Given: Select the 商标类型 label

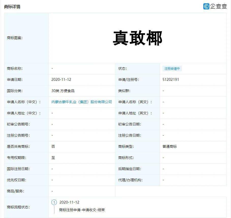Looking at the screenshot, I should point(126,147).
